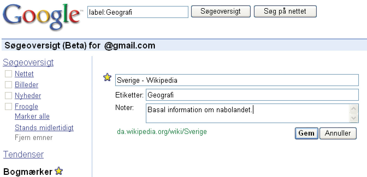Click the Søg på nettet button

(x=285, y=11)
